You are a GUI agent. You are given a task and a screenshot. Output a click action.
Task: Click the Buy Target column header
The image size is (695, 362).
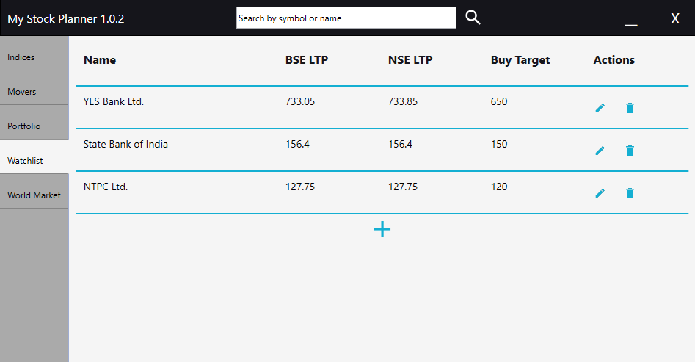pyautogui.click(x=520, y=60)
